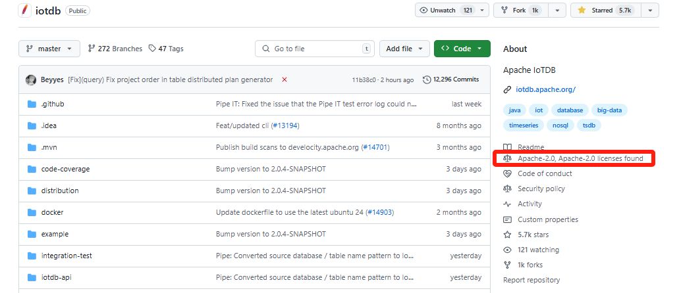Viewport: 679px width, 293px height.
Task: Open the starred lists dropdown arrow
Action: pyautogui.click(x=650, y=11)
